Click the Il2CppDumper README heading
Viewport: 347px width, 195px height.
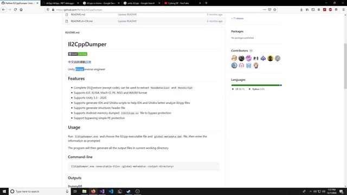click(x=87, y=44)
